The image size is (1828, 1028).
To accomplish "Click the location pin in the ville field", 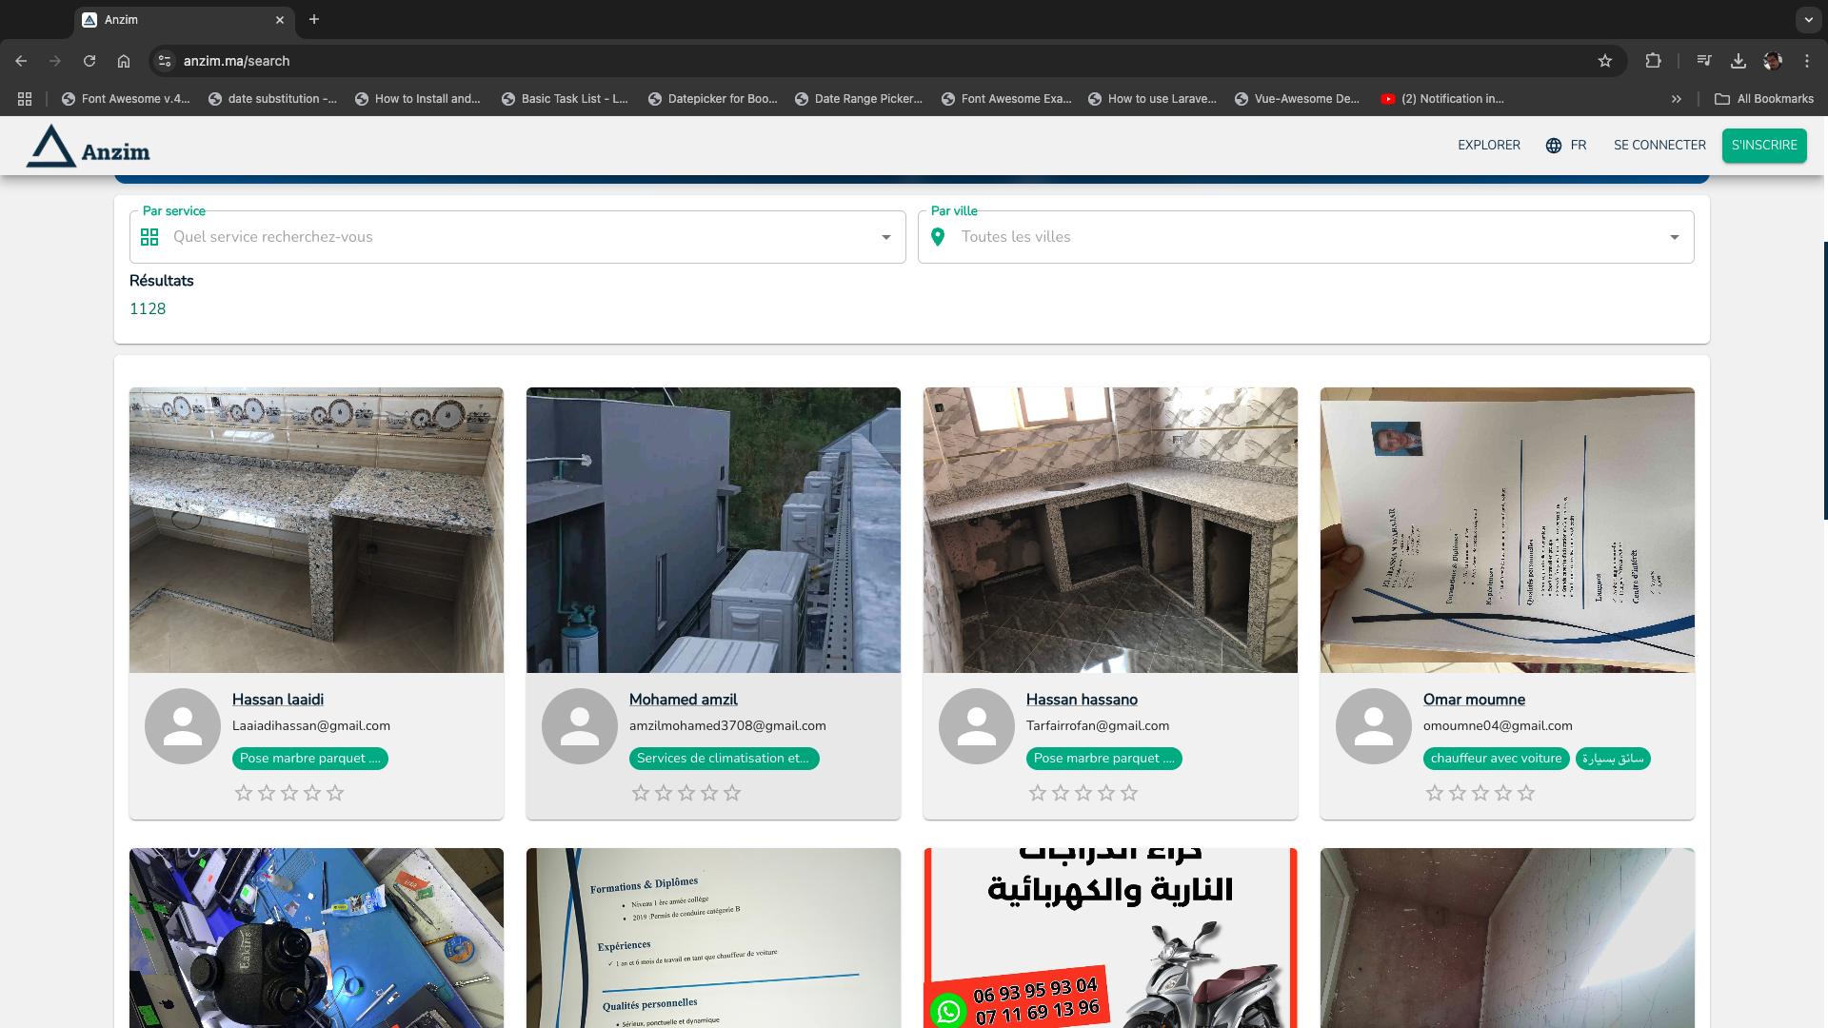I will point(938,237).
